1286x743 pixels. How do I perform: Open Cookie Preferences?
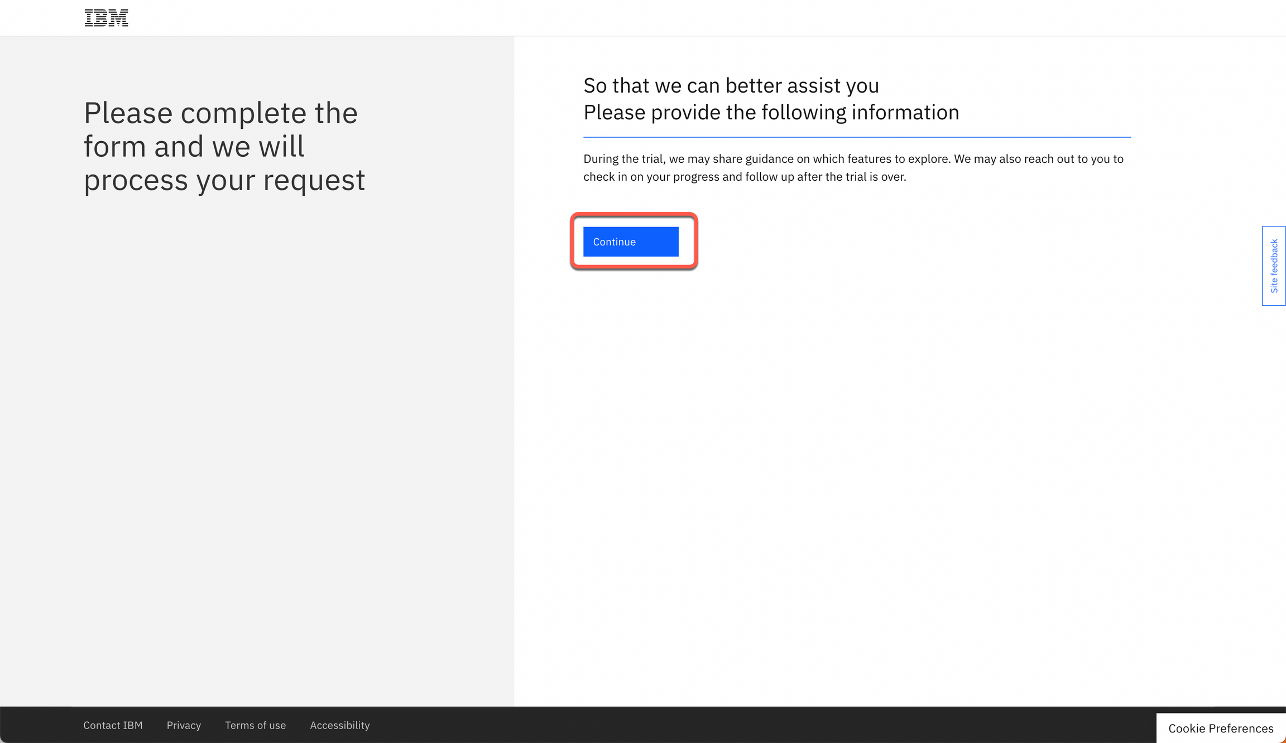click(x=1220, y=728)
